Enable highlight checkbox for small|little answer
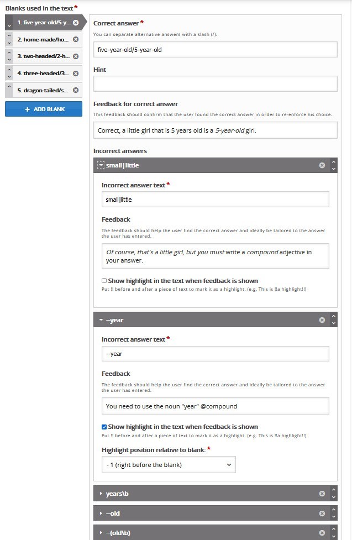The image size is (352, 540). [104, 281]
